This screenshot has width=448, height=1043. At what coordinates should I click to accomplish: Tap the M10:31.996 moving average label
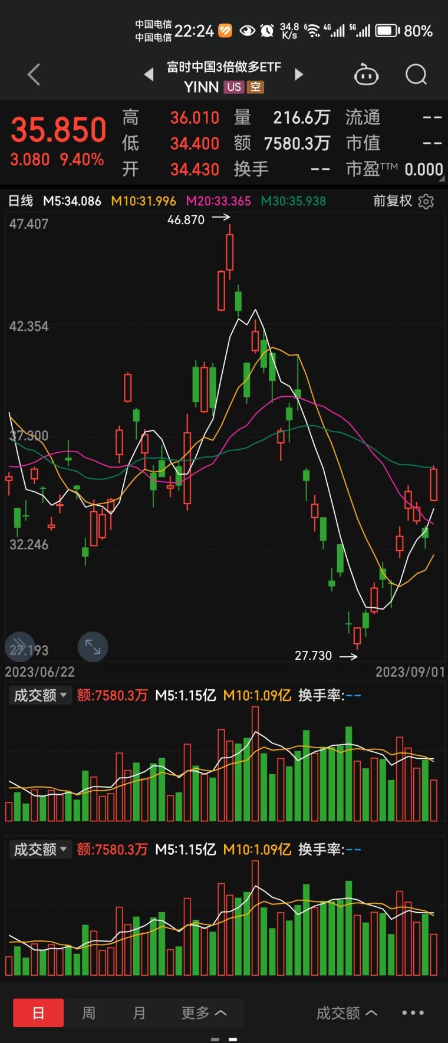143,201
